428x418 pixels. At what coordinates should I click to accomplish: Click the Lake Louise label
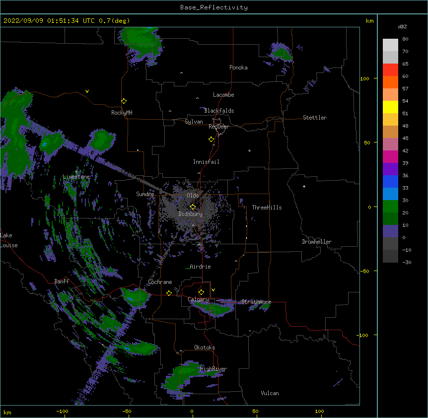click(9, 240)
